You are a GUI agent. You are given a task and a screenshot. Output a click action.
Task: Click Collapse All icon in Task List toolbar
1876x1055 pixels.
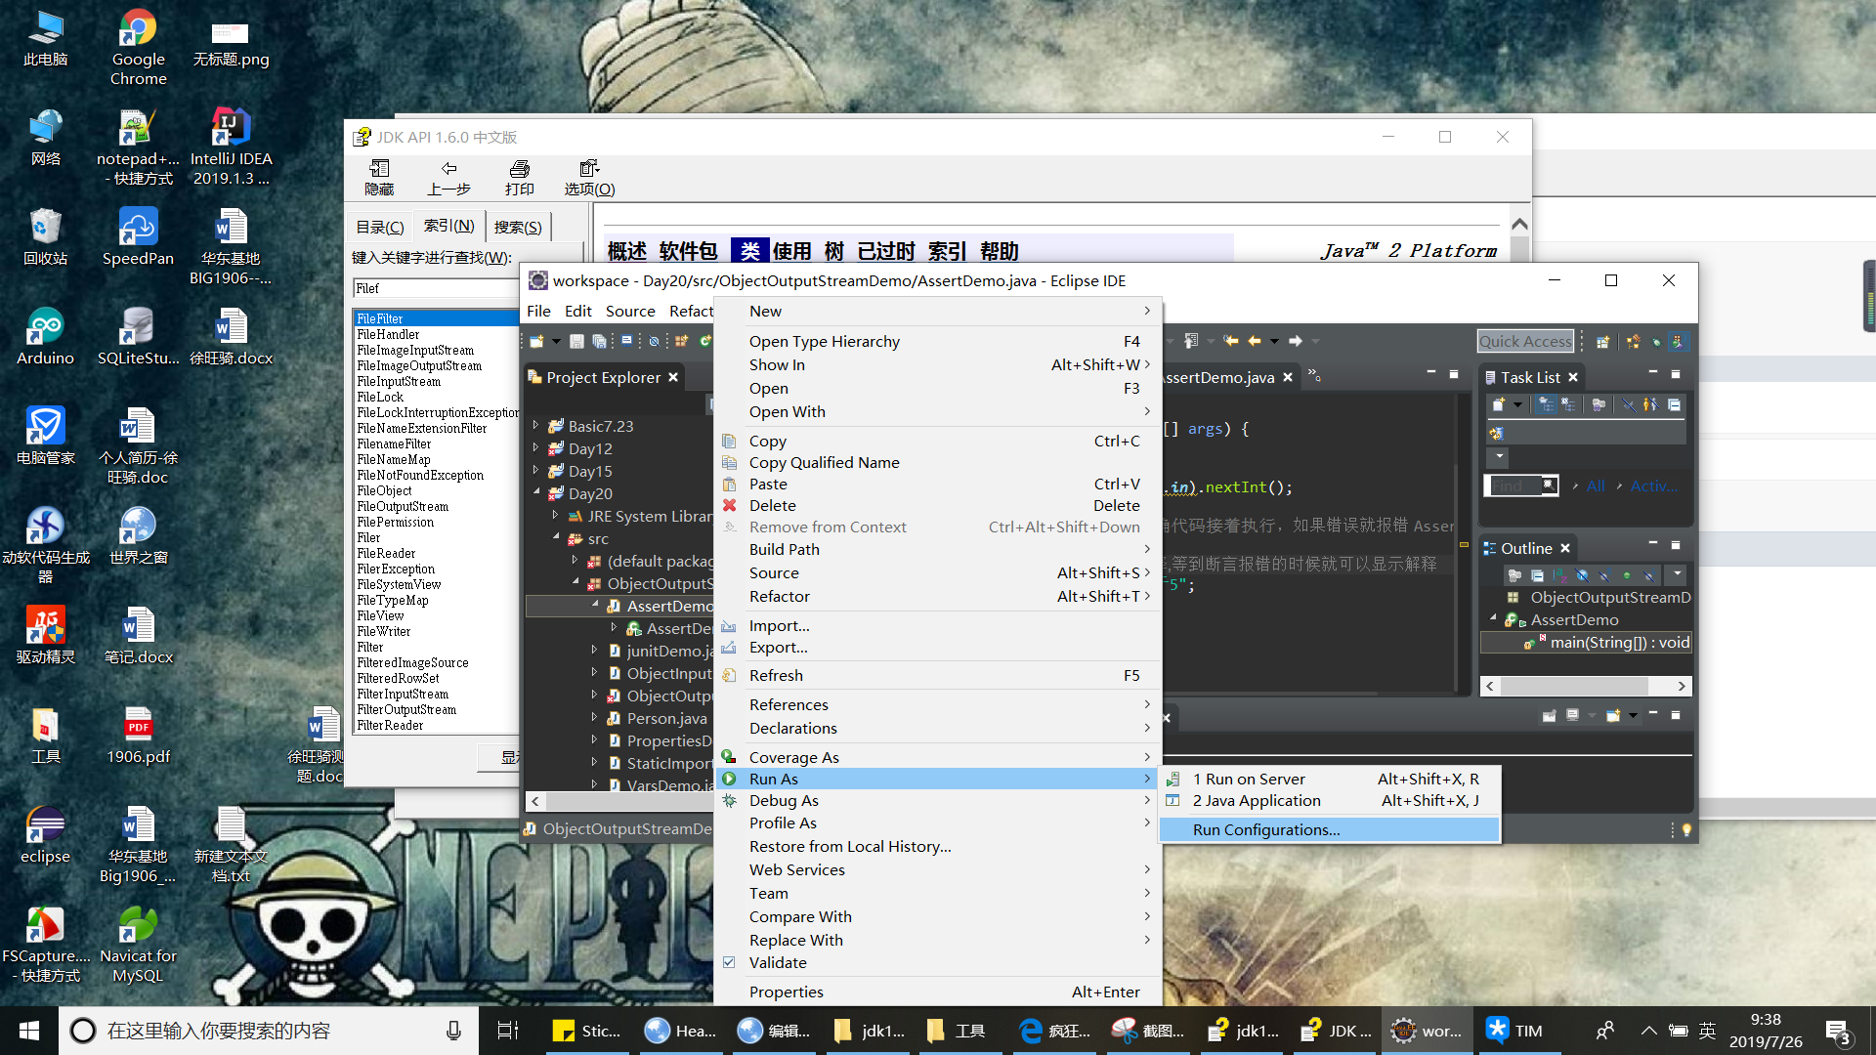coord(1674,404)
